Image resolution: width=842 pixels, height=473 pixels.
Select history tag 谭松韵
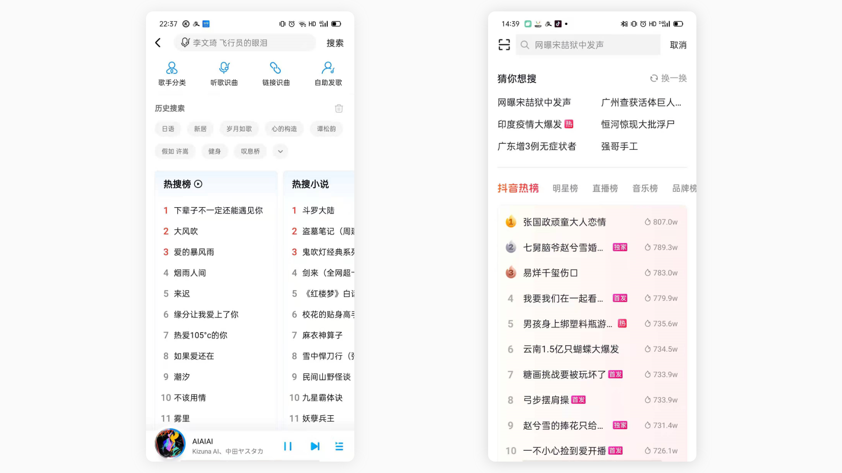(x=326, y=129)
